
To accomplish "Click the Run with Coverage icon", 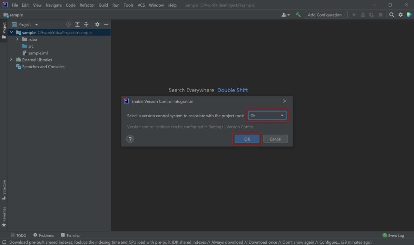I will click(x=372, y=15).
